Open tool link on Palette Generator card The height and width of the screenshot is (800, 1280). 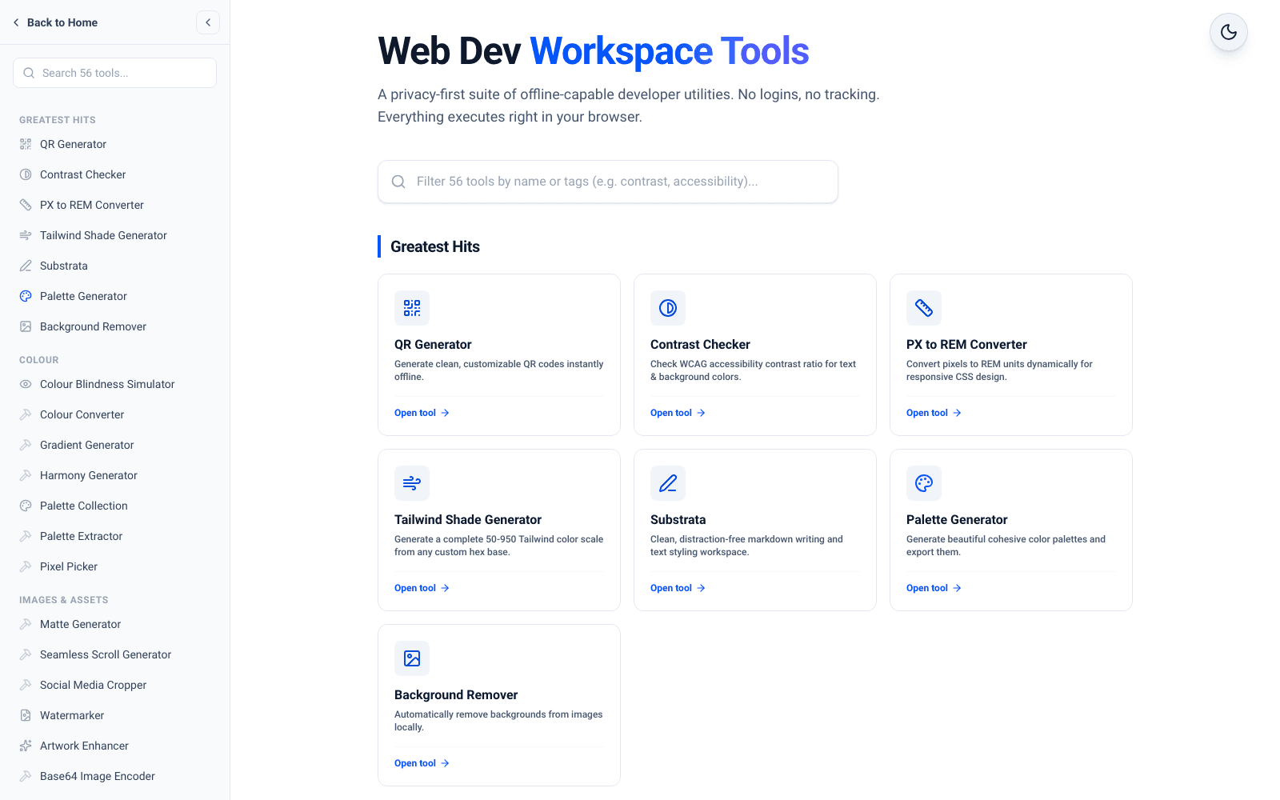click(934, 588)
